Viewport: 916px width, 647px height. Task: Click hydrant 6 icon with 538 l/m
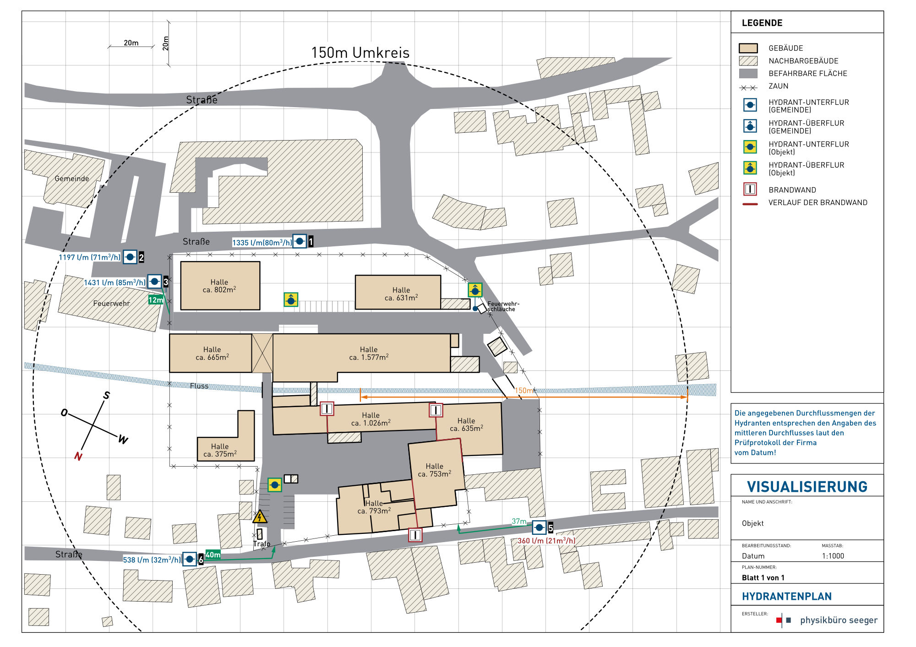click(190, 559)
